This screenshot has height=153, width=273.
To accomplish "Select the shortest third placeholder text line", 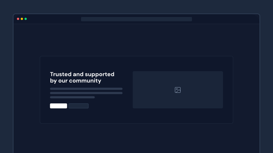I will click(72, 97).
